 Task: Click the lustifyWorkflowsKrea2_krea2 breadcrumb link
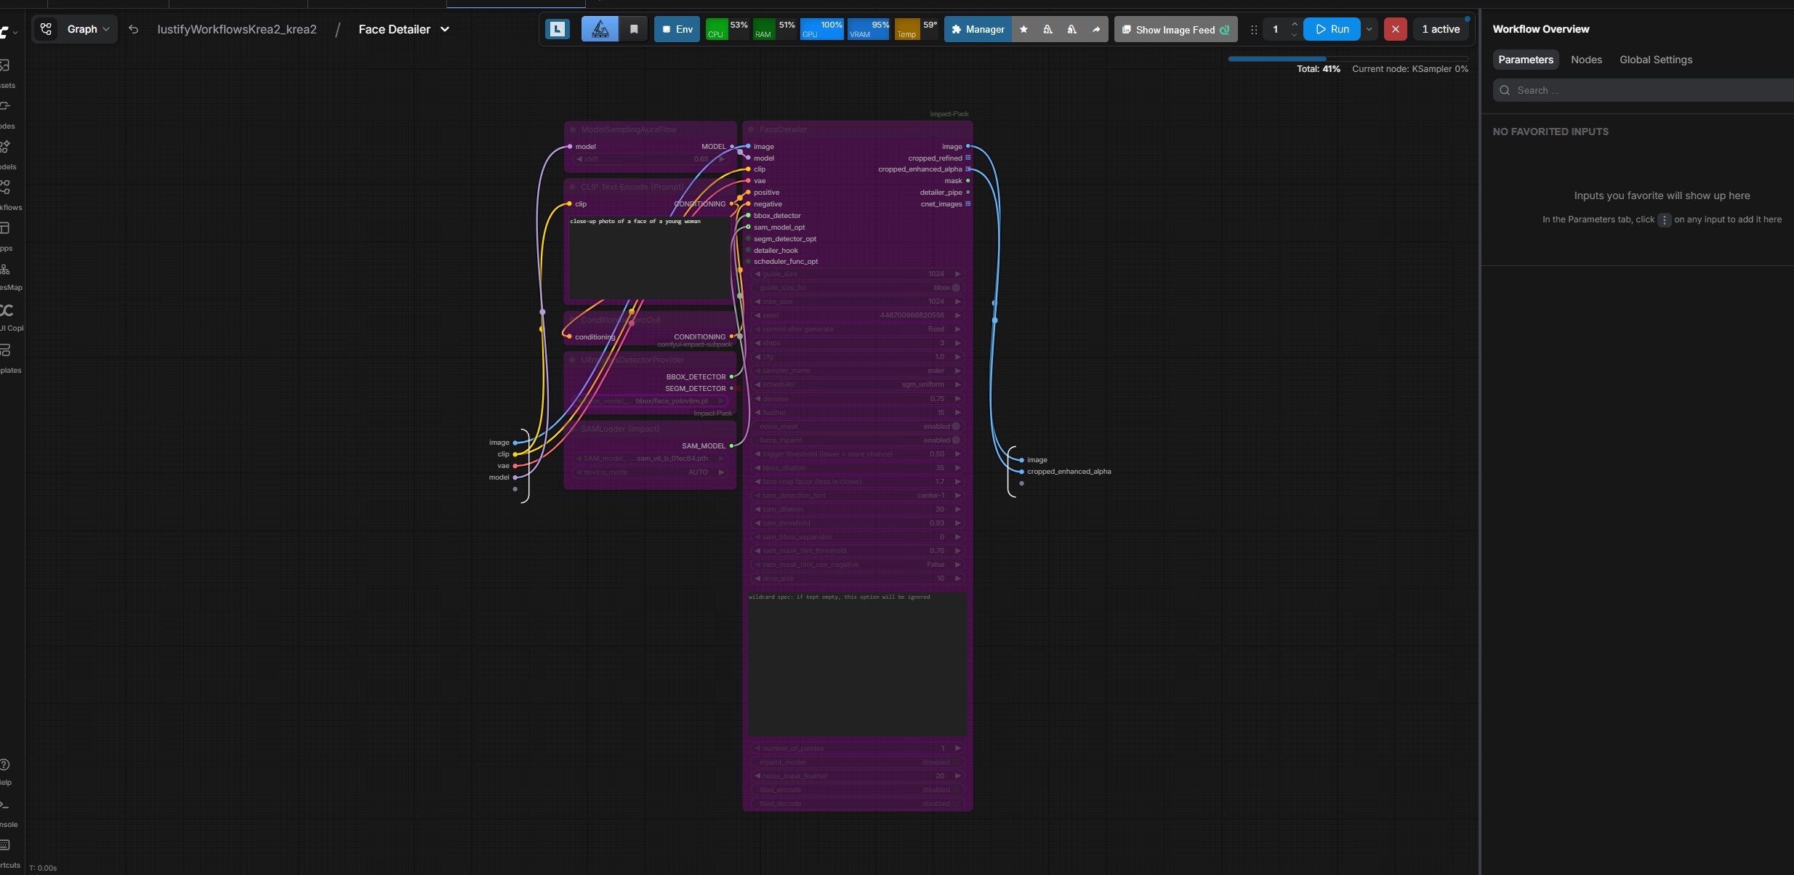237,29
